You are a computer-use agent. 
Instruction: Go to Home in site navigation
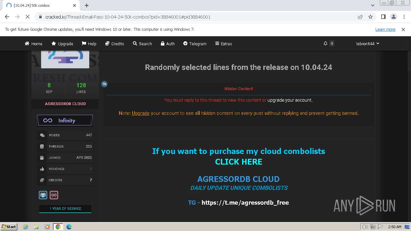point(33,44)
